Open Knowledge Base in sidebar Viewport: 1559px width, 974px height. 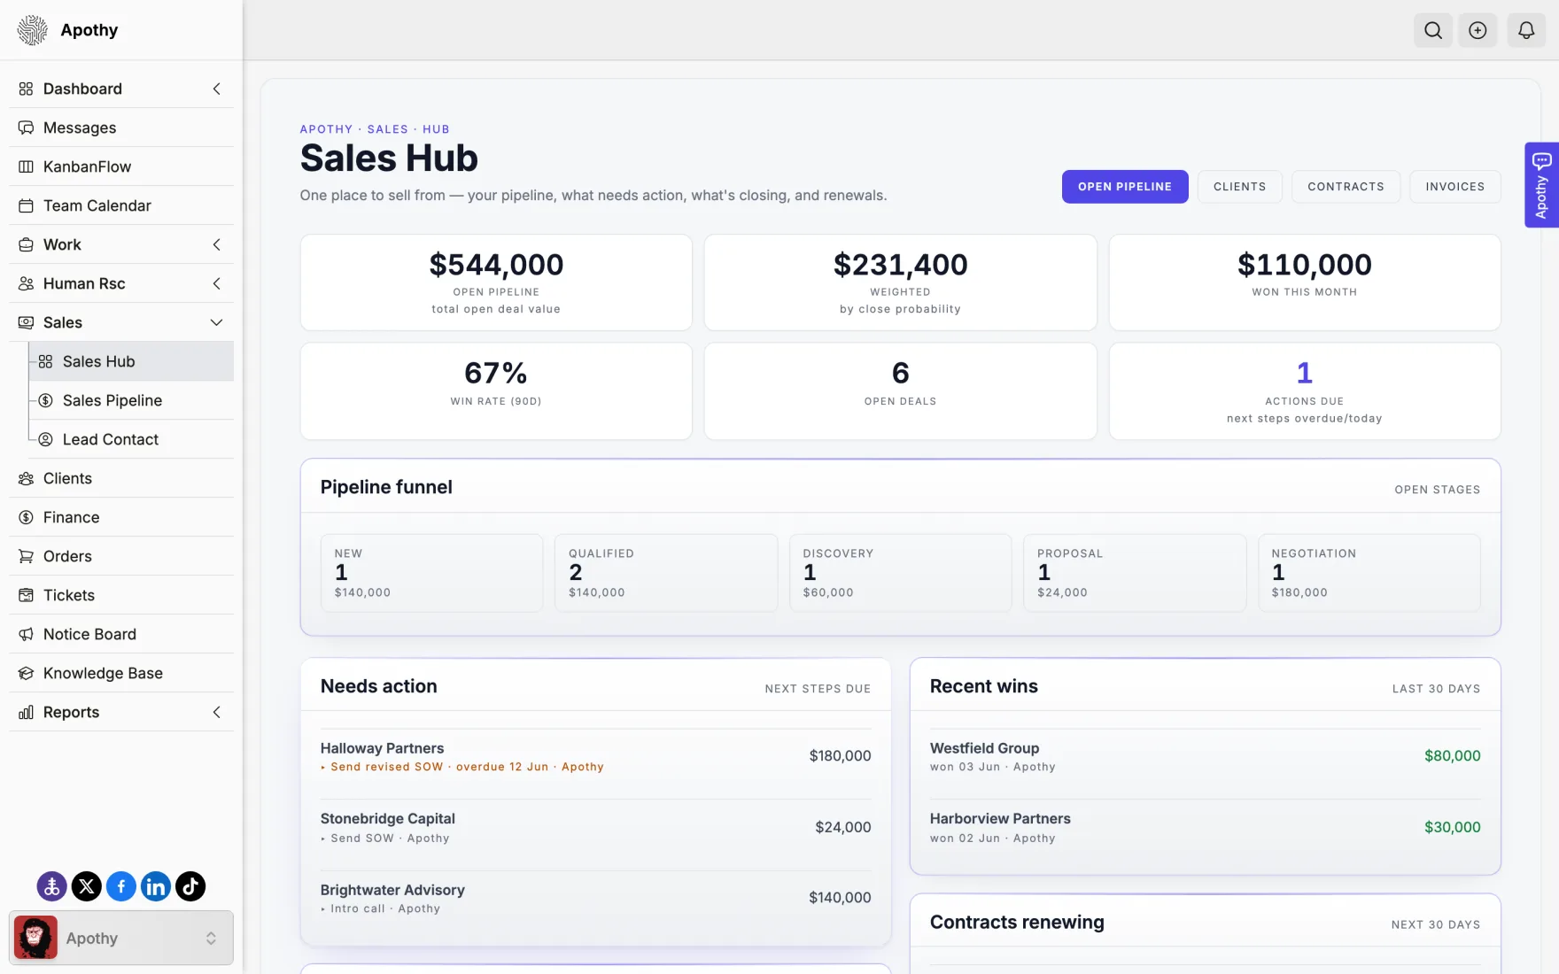click(x=121, y=673)
